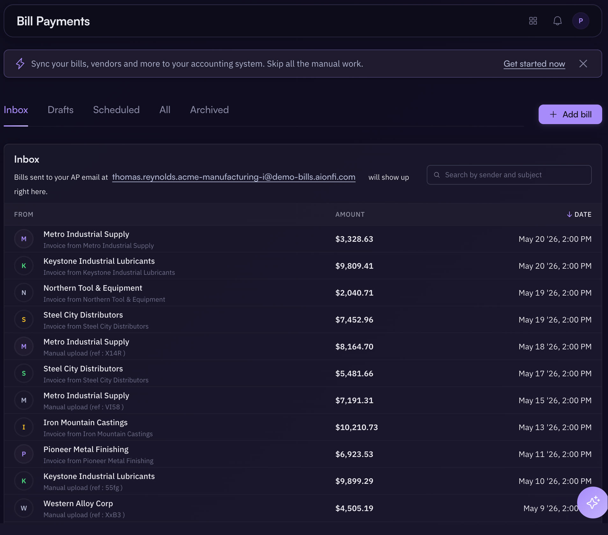608x535 pixels.
Task: Open Metro Industrial Supply May 20 bill
Action: (303, 239)
